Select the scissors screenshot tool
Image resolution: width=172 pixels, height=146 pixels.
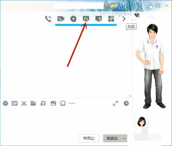pyautogui.click(x=24, y=104)
